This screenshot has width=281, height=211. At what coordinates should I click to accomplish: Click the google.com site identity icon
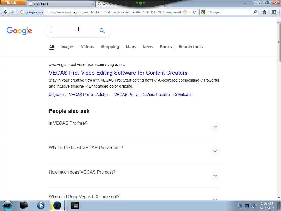31,12
